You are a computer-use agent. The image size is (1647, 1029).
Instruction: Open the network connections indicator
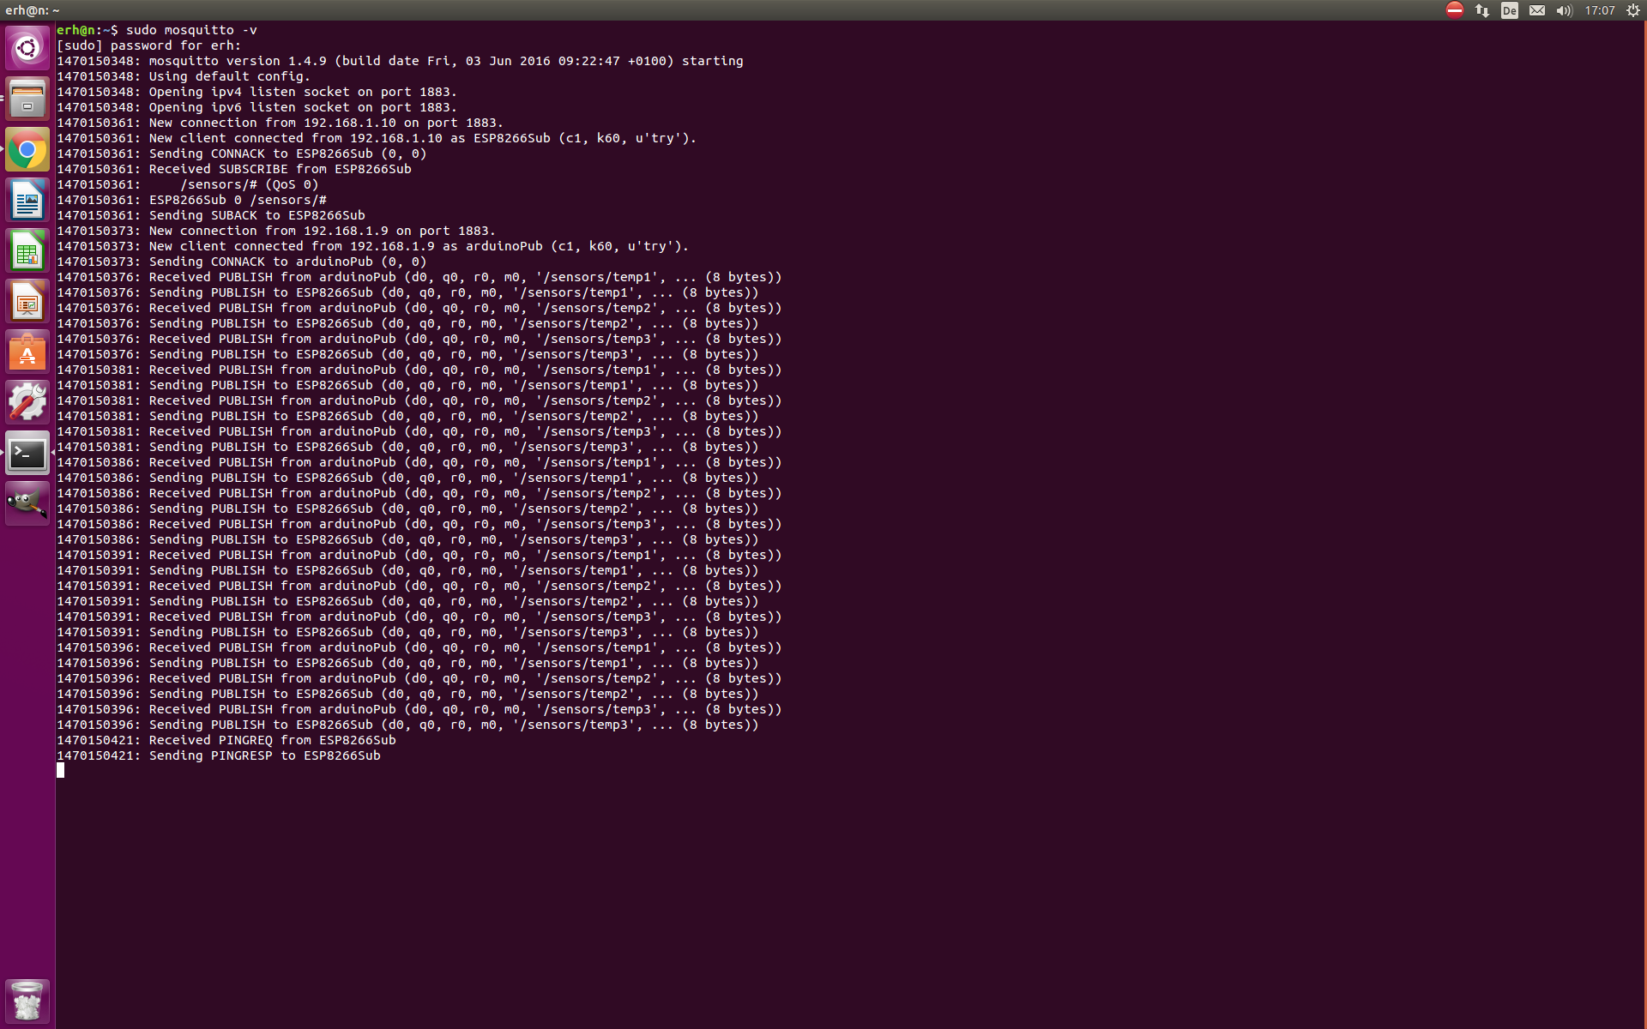coord(1482,10)
